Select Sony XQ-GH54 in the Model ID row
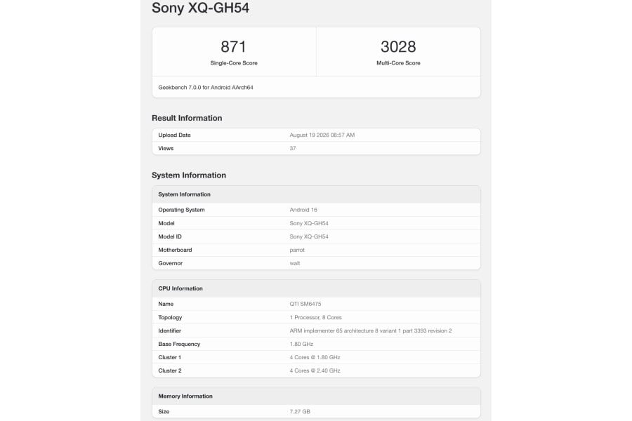The image size is (632, 421). (x=309, y=236)
